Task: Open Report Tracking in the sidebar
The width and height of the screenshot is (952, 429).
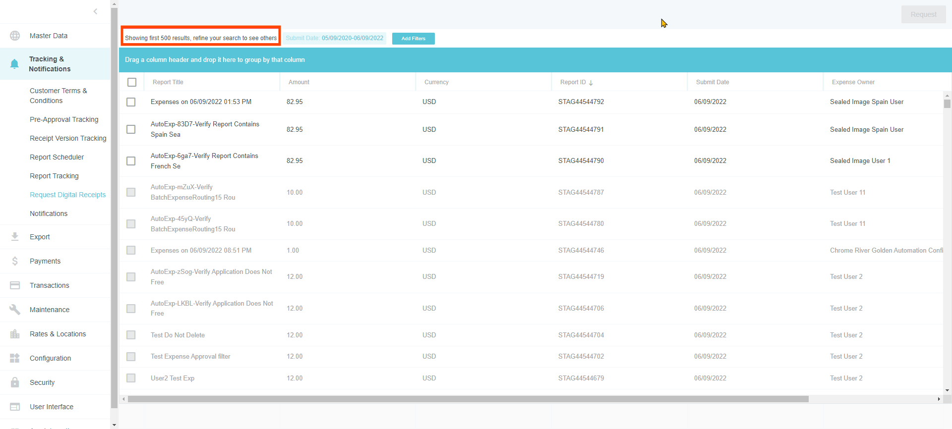Action: pos(54,176)
